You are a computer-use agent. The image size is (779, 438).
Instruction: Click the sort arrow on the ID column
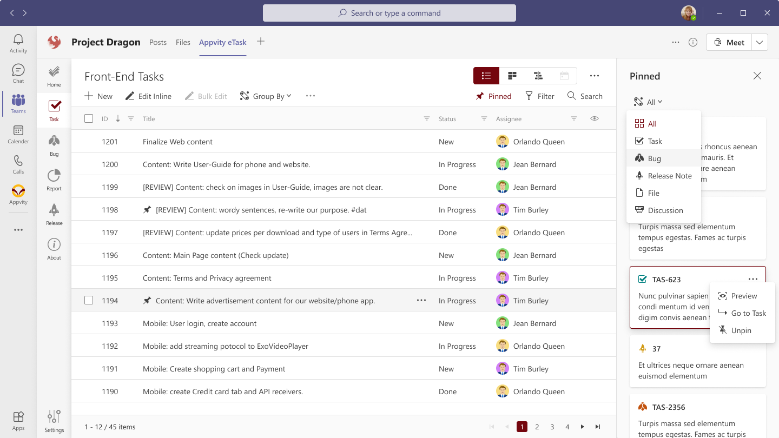[118, 118]
